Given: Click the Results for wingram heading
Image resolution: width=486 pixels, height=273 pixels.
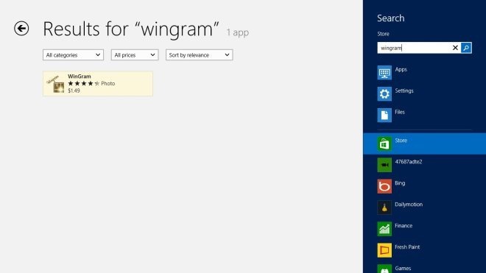Looking at the screenshot, I should pyautogui.click(x=131, y=29).
